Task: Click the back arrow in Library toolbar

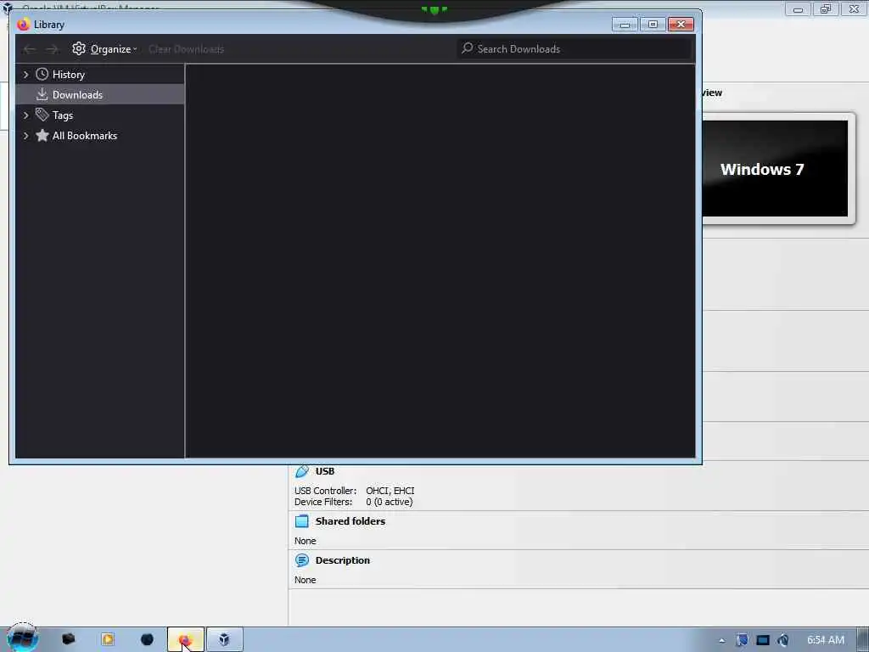Action: pyautogui.click(x=30, y=48)
